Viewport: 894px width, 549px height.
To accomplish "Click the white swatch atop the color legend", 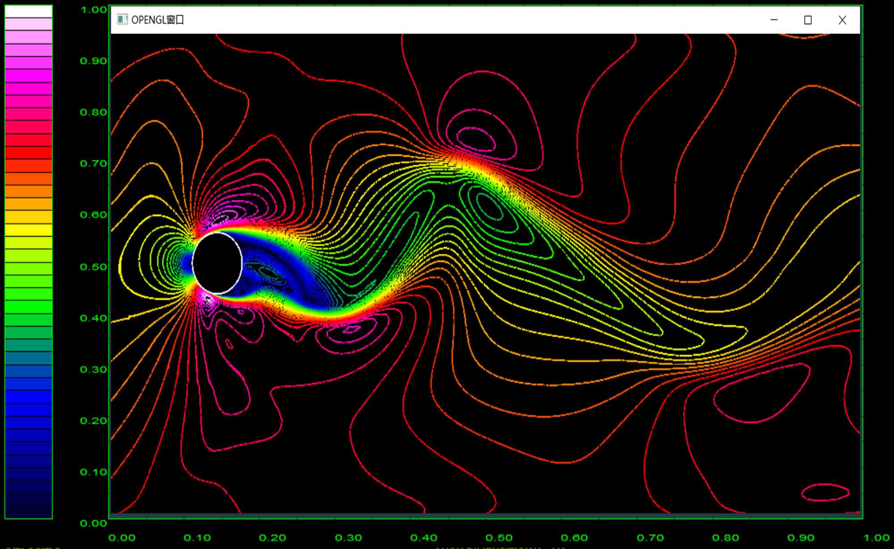I will [x=28, y=12].
